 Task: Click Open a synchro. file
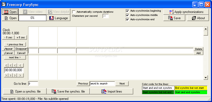(x=25, y=91)
